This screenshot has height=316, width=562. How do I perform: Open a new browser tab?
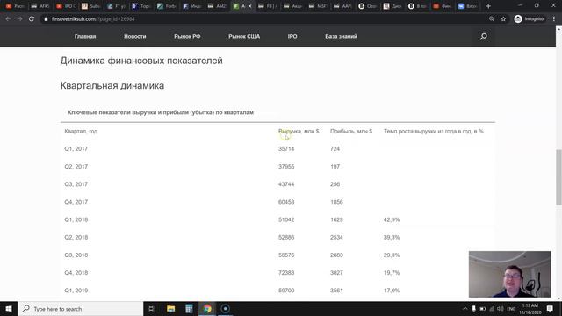tap(488, 6)
